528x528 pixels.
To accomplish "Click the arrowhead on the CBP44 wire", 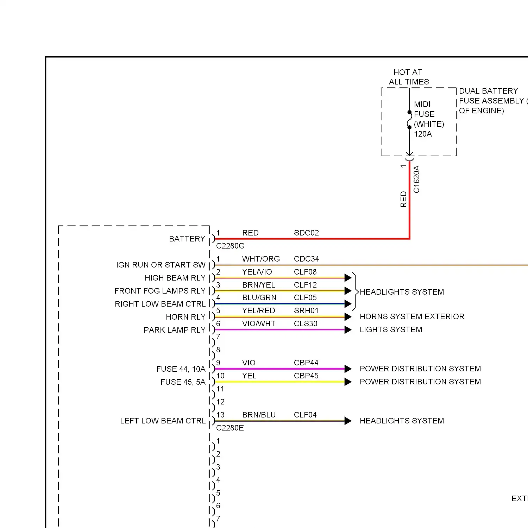I will pos(348,369).
